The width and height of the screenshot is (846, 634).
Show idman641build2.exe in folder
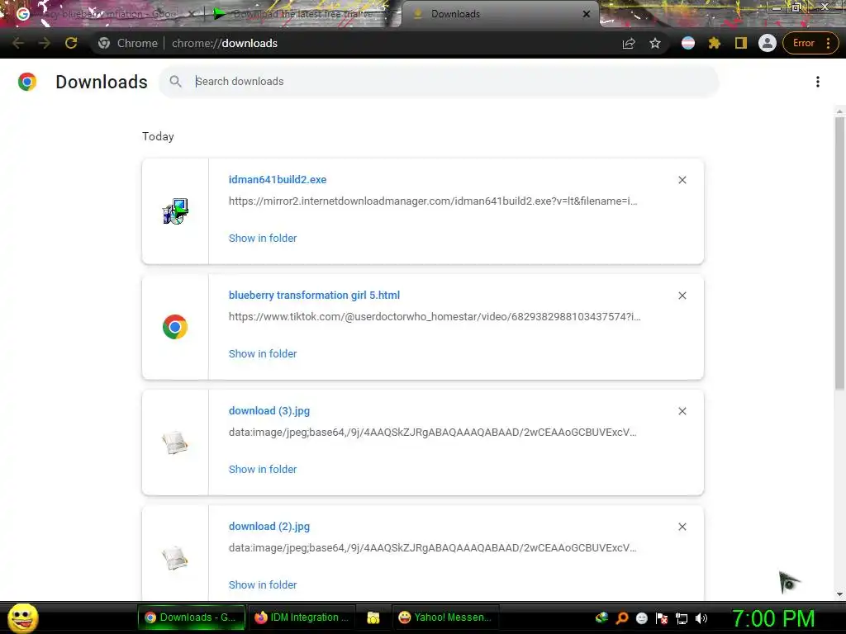[x=263, y=239]
